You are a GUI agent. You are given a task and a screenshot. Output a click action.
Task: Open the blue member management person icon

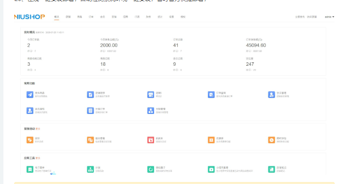tap(271, 95)
